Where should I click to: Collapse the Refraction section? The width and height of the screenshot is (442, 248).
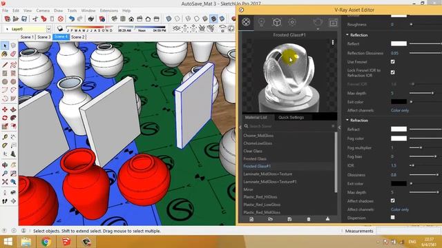[347, 120]
